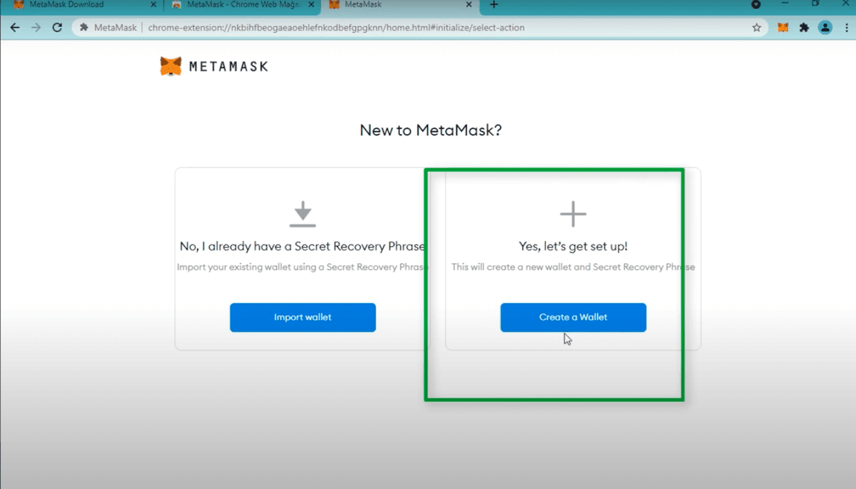This screenshot has width=856, height=489.
Task: Bookmark this page with the star icon
Action: [757, 28]
